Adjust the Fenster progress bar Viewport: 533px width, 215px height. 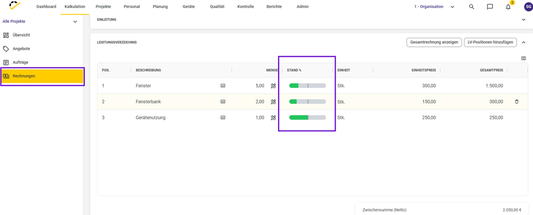coord(307,86)
